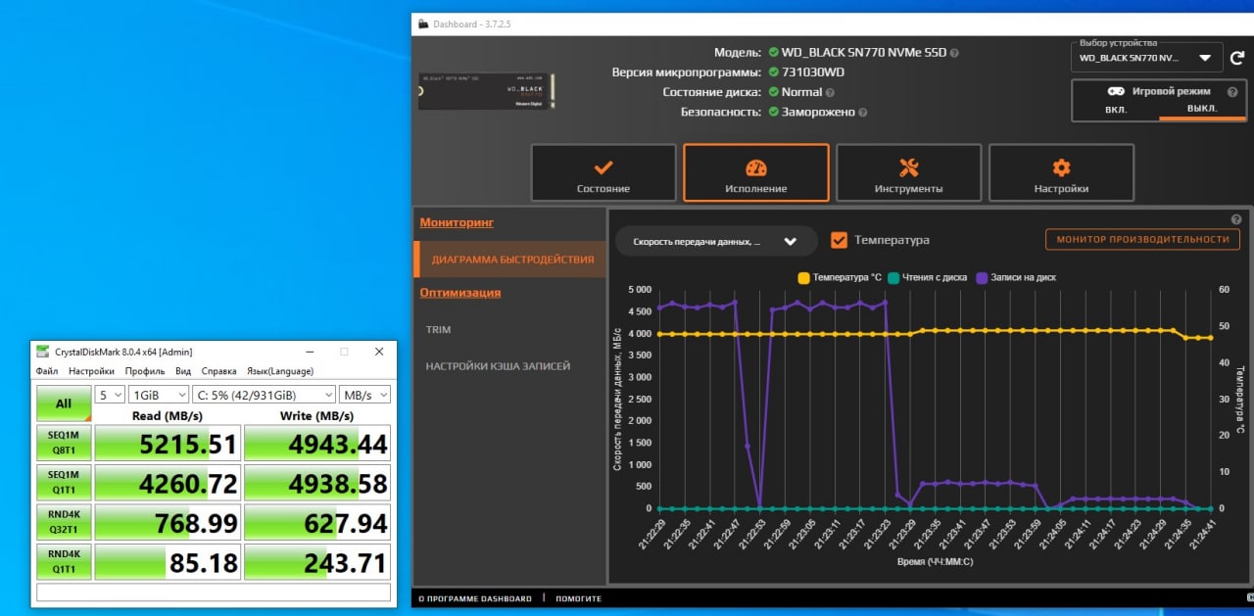Select ДИАГРАММА БЫСТРОДЕЙСТВИЯ in sidebar
Screen dimensions: 1254x616
(509, 260)
